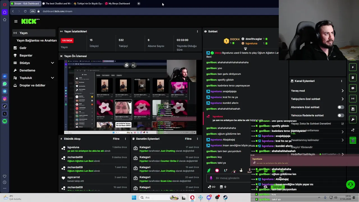Open TikTok in Opera sidebar
Viewport: 359px width, 202px height.
click(4, 106)
